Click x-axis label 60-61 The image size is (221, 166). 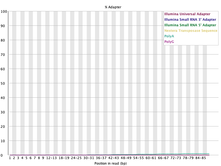click(151, 158)
